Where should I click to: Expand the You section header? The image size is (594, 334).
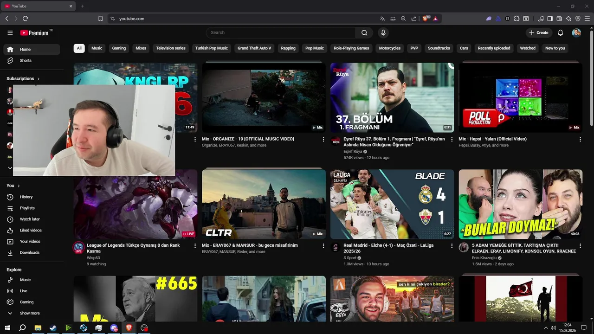[13, 186]
